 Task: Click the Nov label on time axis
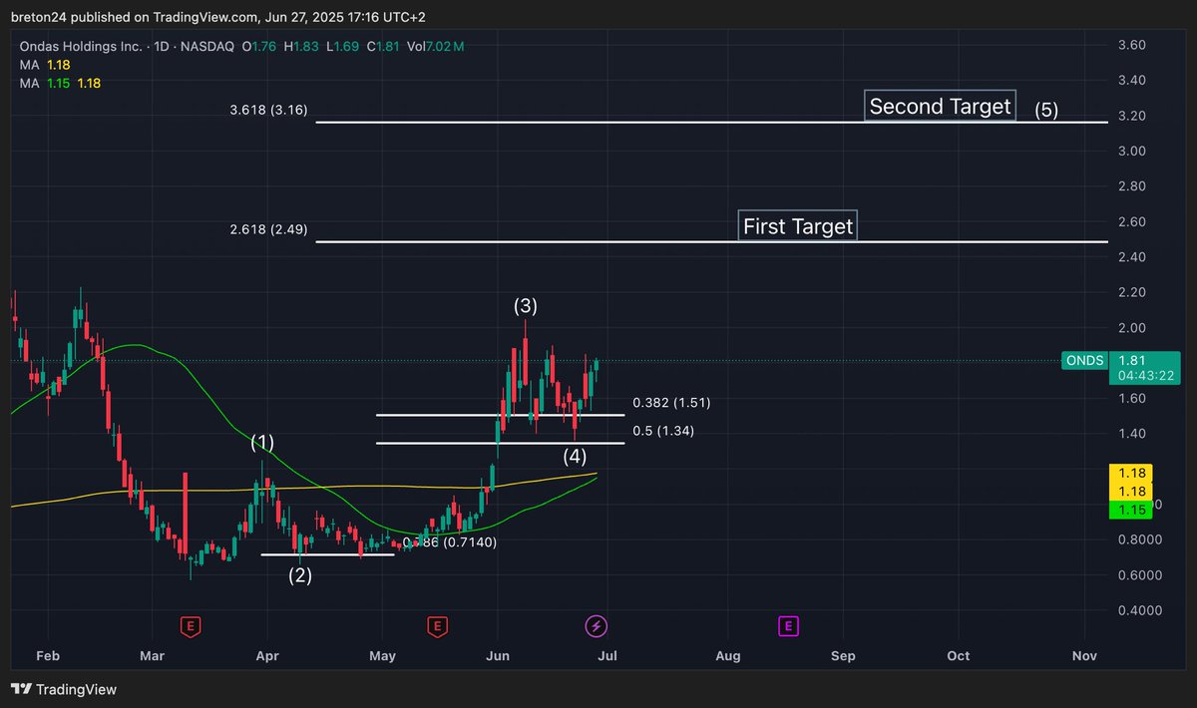click(1084, 656)
